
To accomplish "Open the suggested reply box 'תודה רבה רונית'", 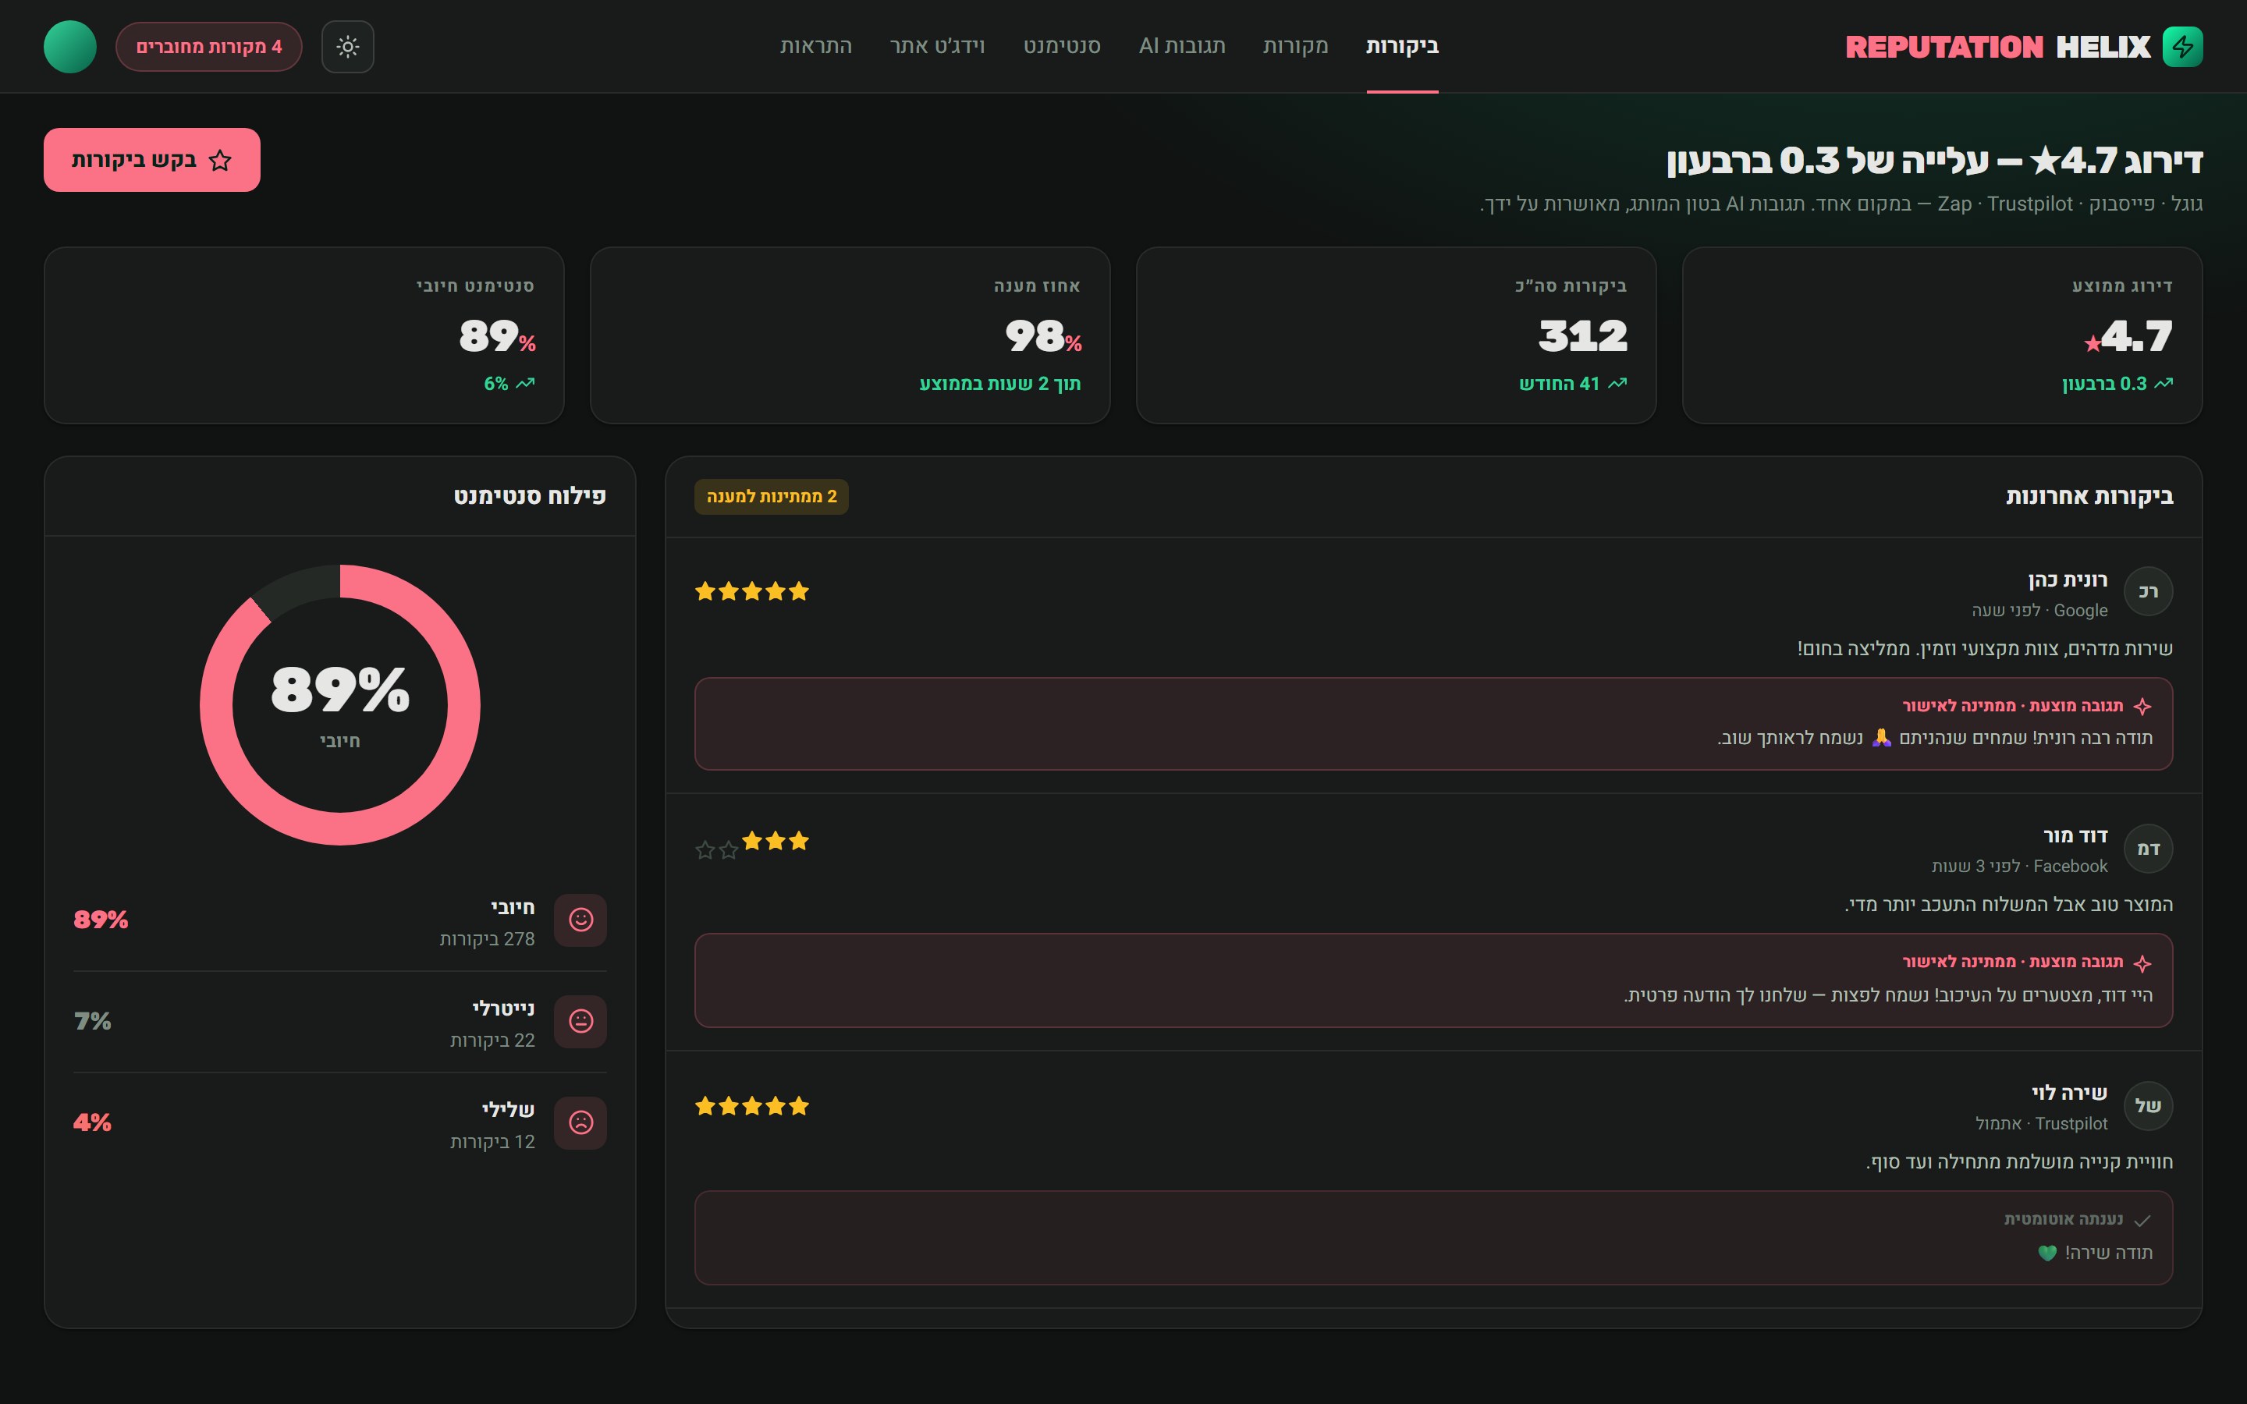I will (1432, 723).
